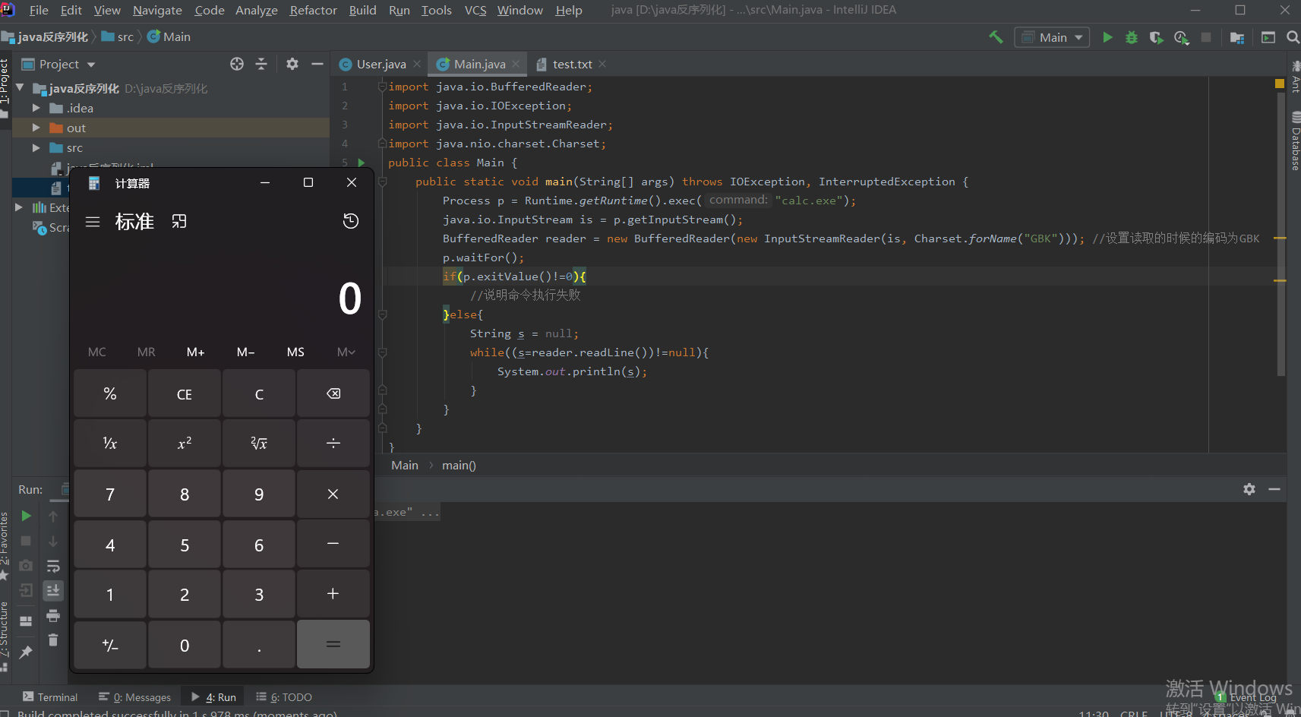
Task: Click the Build project hammer icon
Action: (996, 37)
